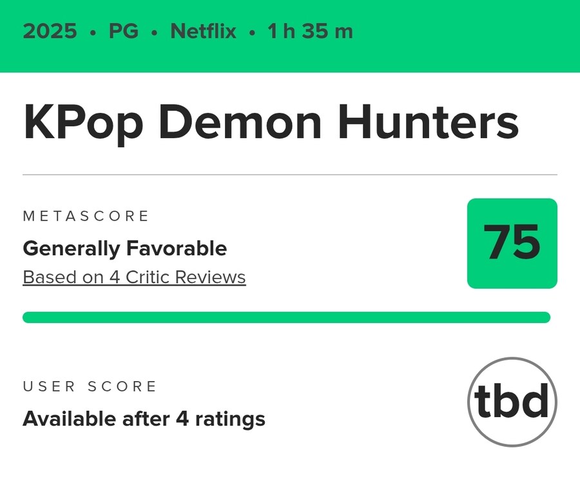This screenshot has height=501, width=580.
Task: Click the tbd user score circle
Action: pos(512,402)
